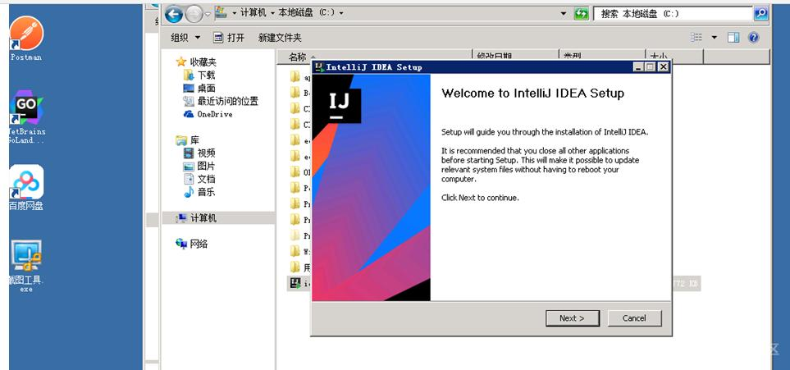Click 新建文件夹 in the toolbar
Image resolution: width=790 pixels, height=370 pixels.
[x=280, y=37]
